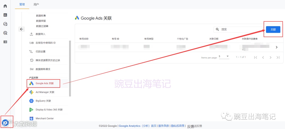Switch to the 管理 tab
Screen dimensions: 285x129
click(x=22, y=4)
